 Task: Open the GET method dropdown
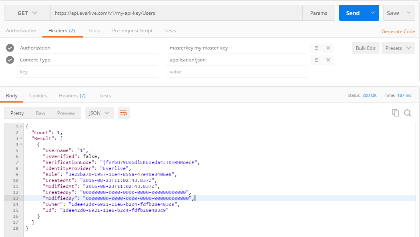27,13
